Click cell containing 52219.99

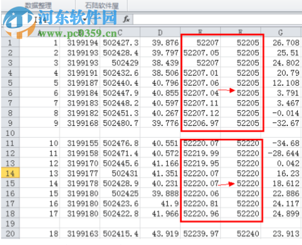pos(201,153)
